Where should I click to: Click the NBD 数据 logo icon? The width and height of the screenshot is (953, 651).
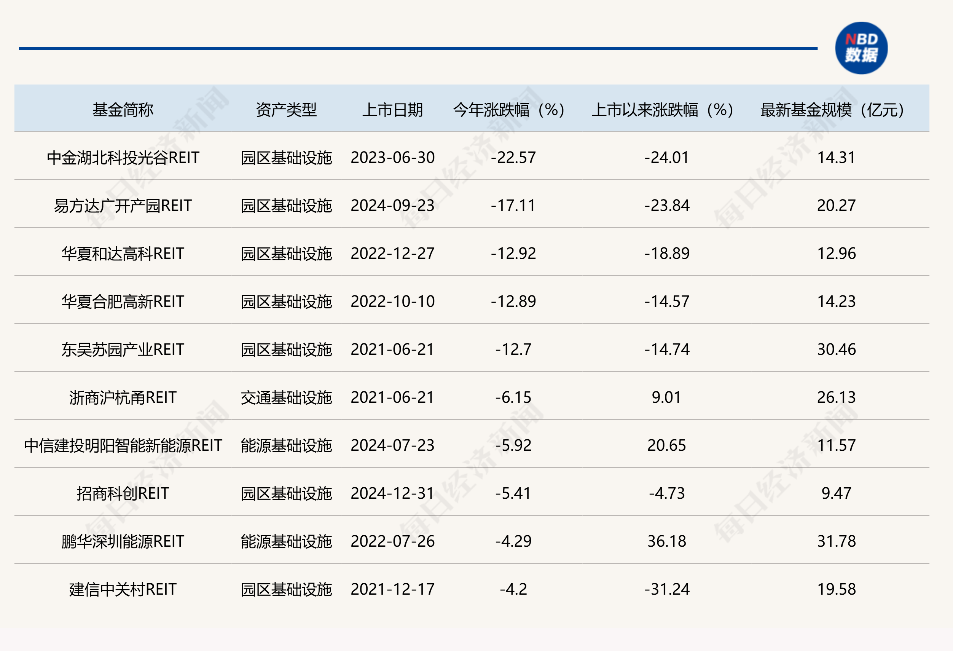[x=861, y=48]
